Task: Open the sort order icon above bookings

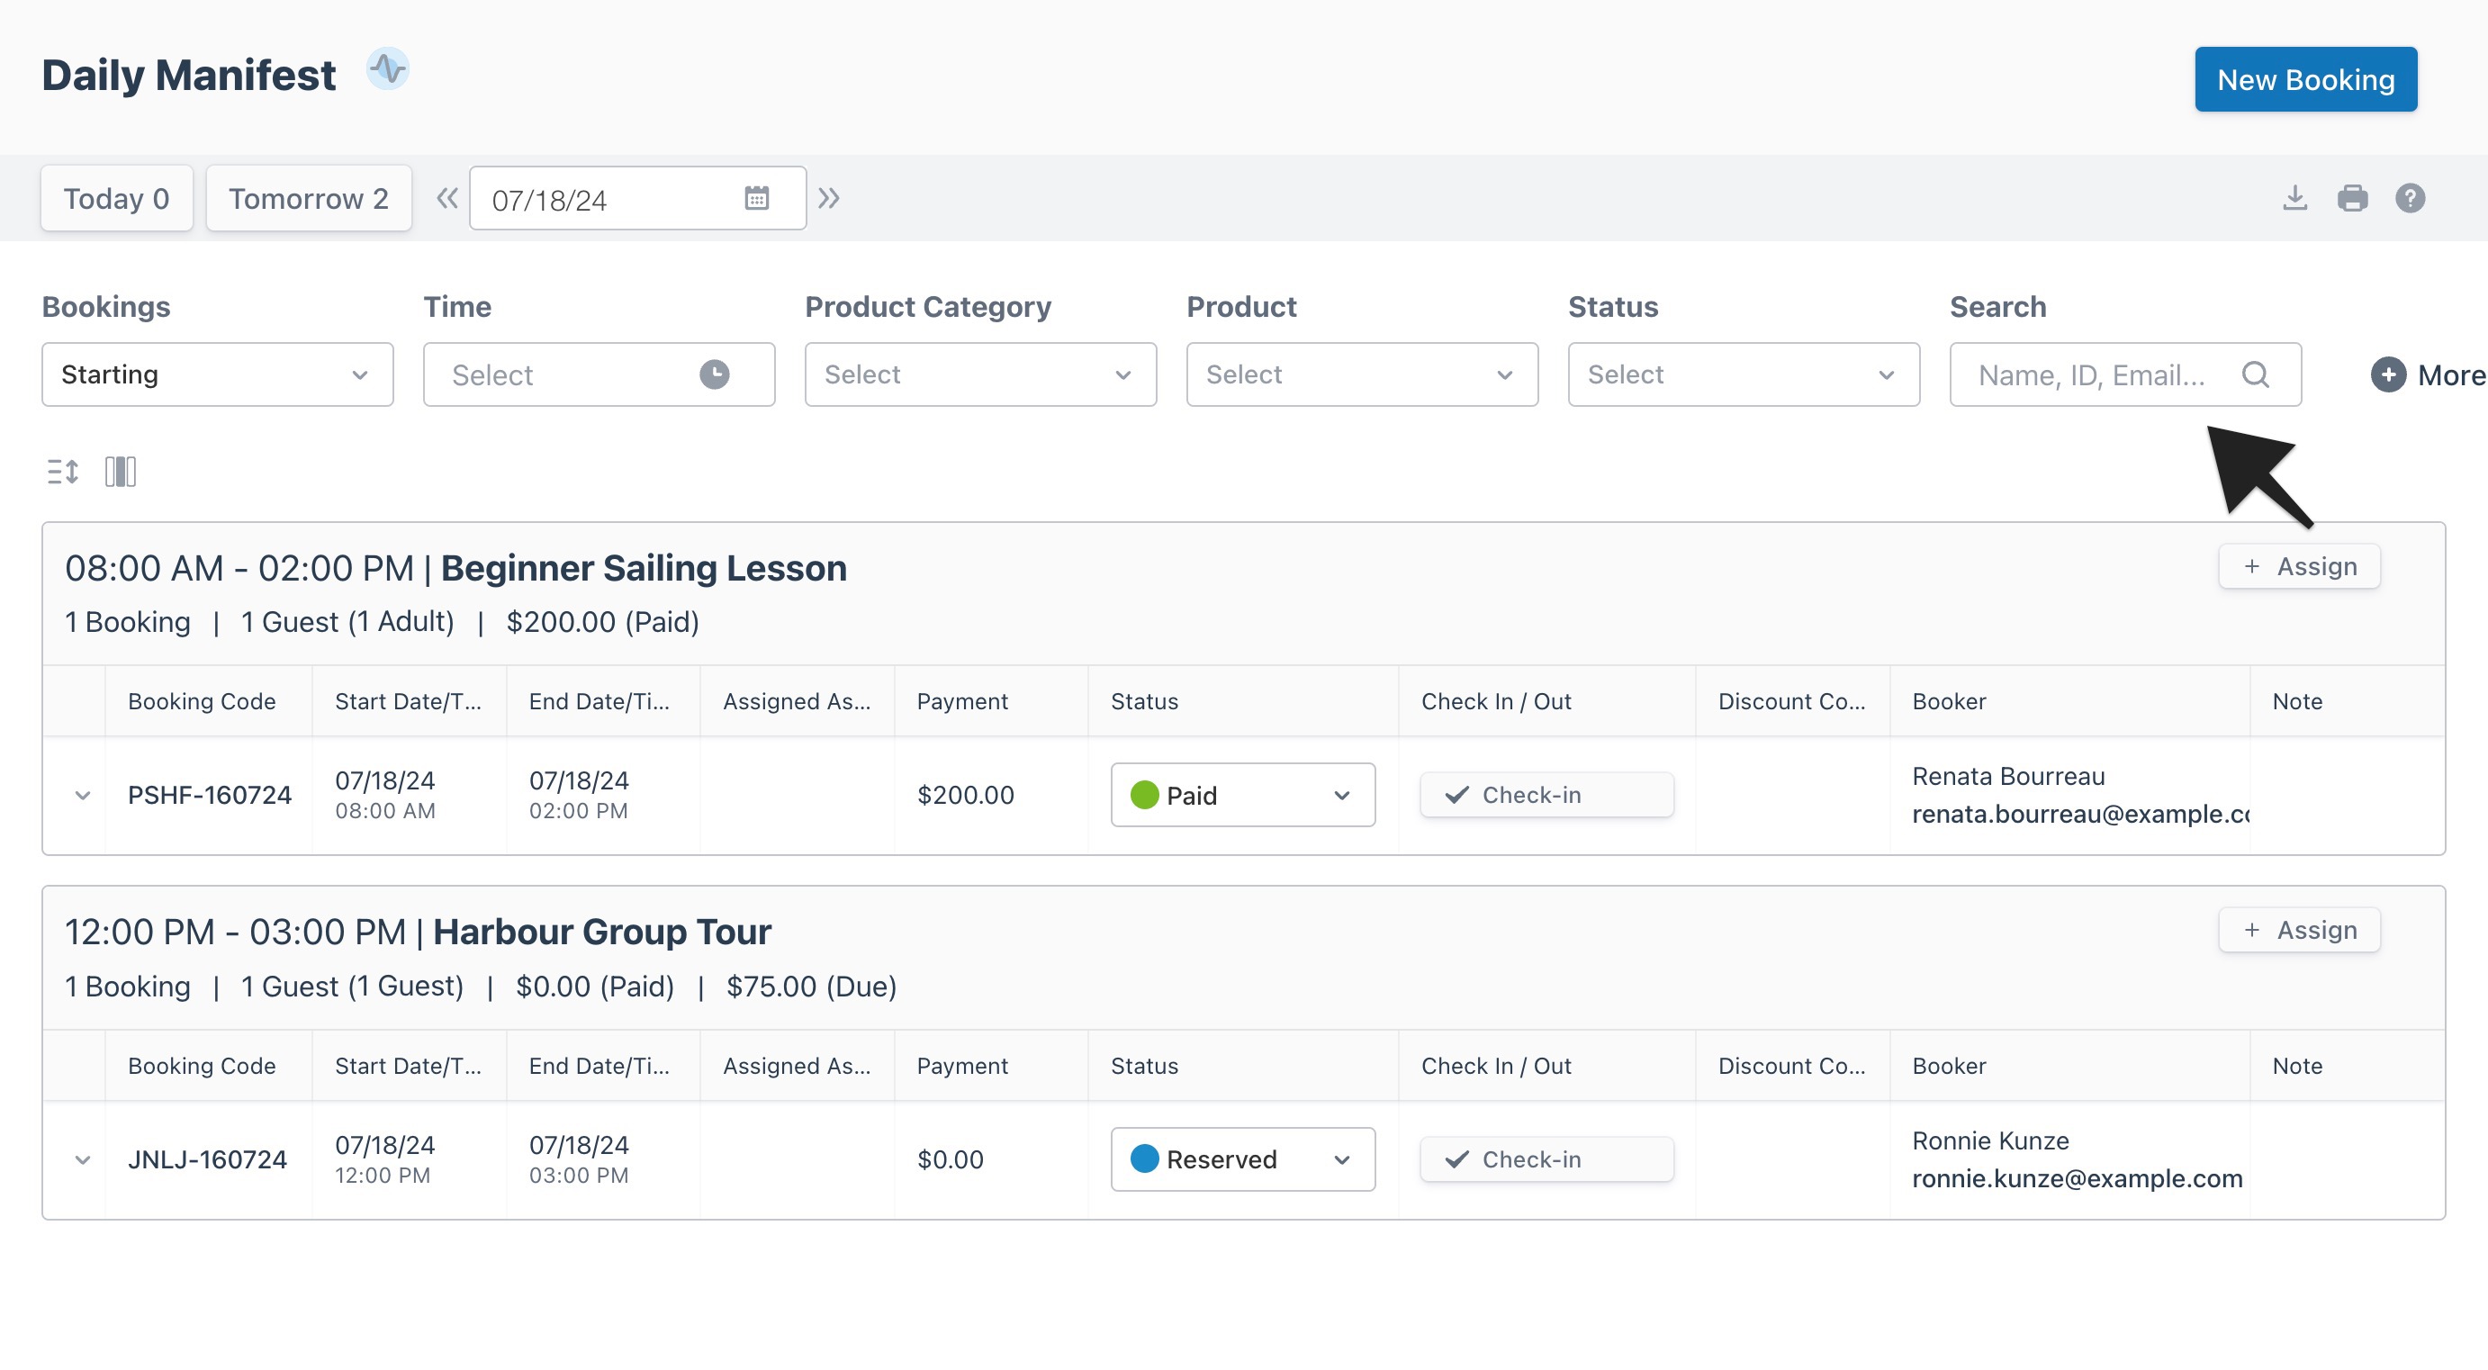Action: (x=63, y=472)
